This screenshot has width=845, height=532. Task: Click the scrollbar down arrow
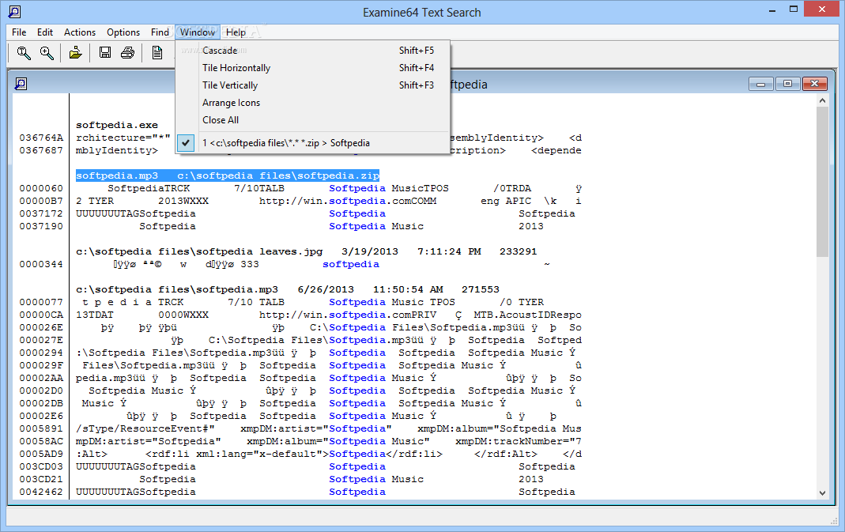click(822, 492)
